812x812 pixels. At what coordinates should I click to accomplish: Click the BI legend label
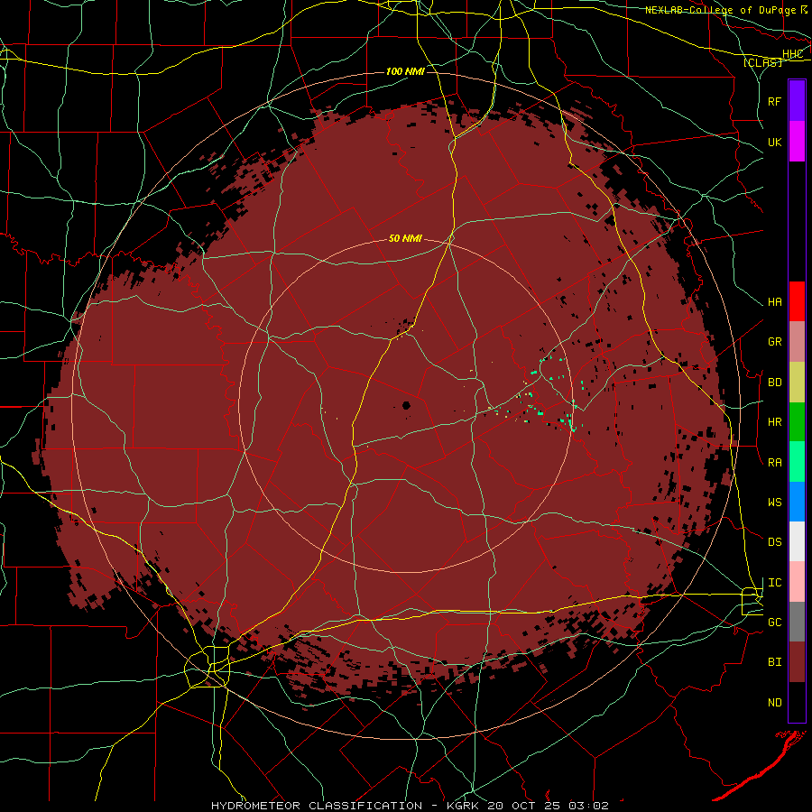coord(774,662)
